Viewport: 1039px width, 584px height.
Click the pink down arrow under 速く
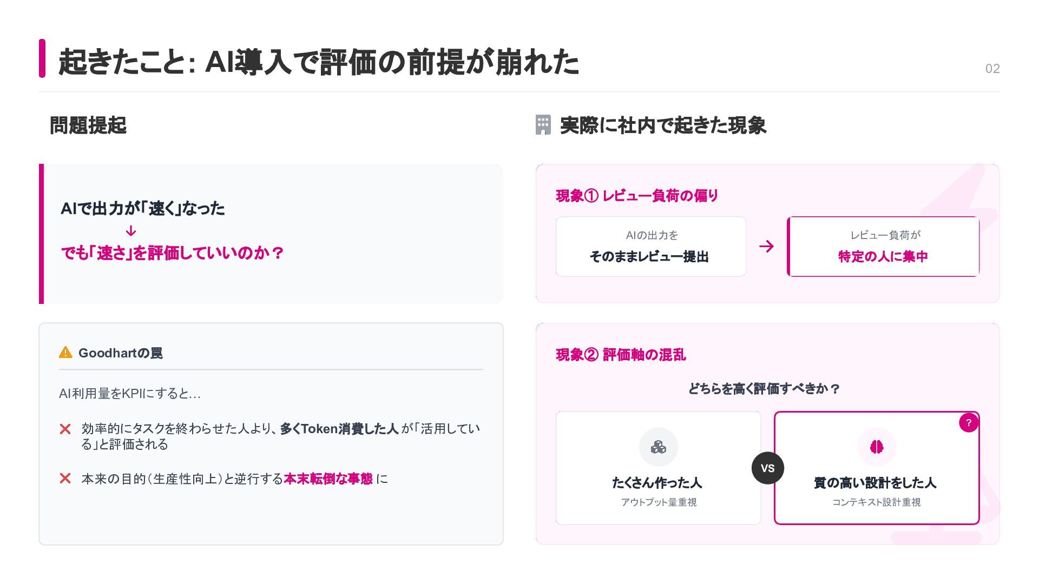pos(131,231)
